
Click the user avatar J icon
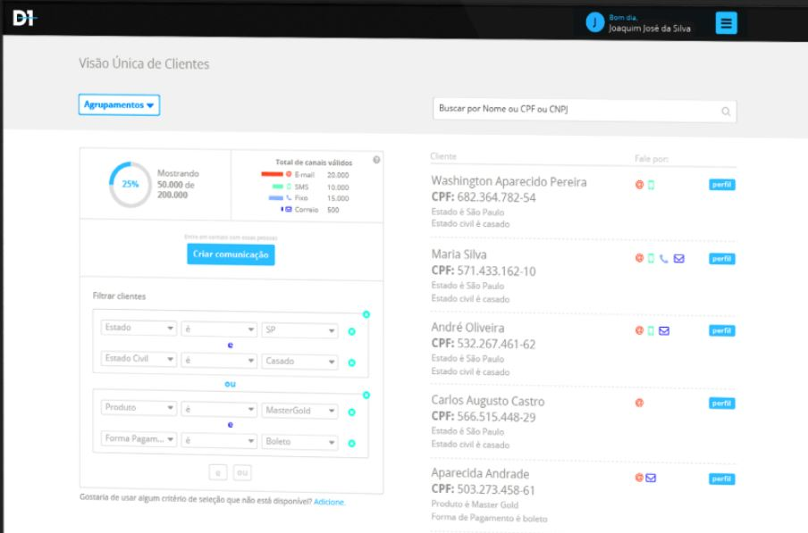pos(594,22)
